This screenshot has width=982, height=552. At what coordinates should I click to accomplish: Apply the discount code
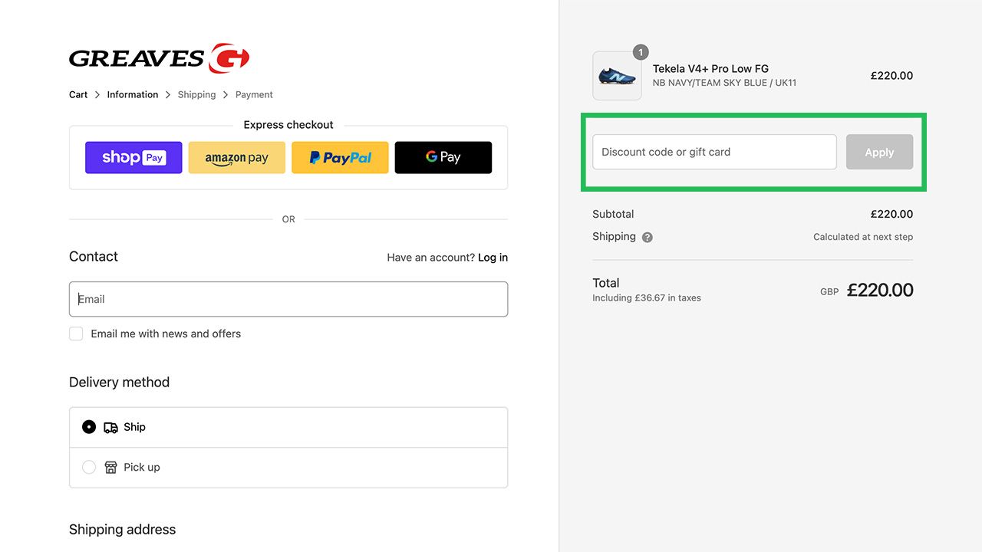[x=879, y=152]
